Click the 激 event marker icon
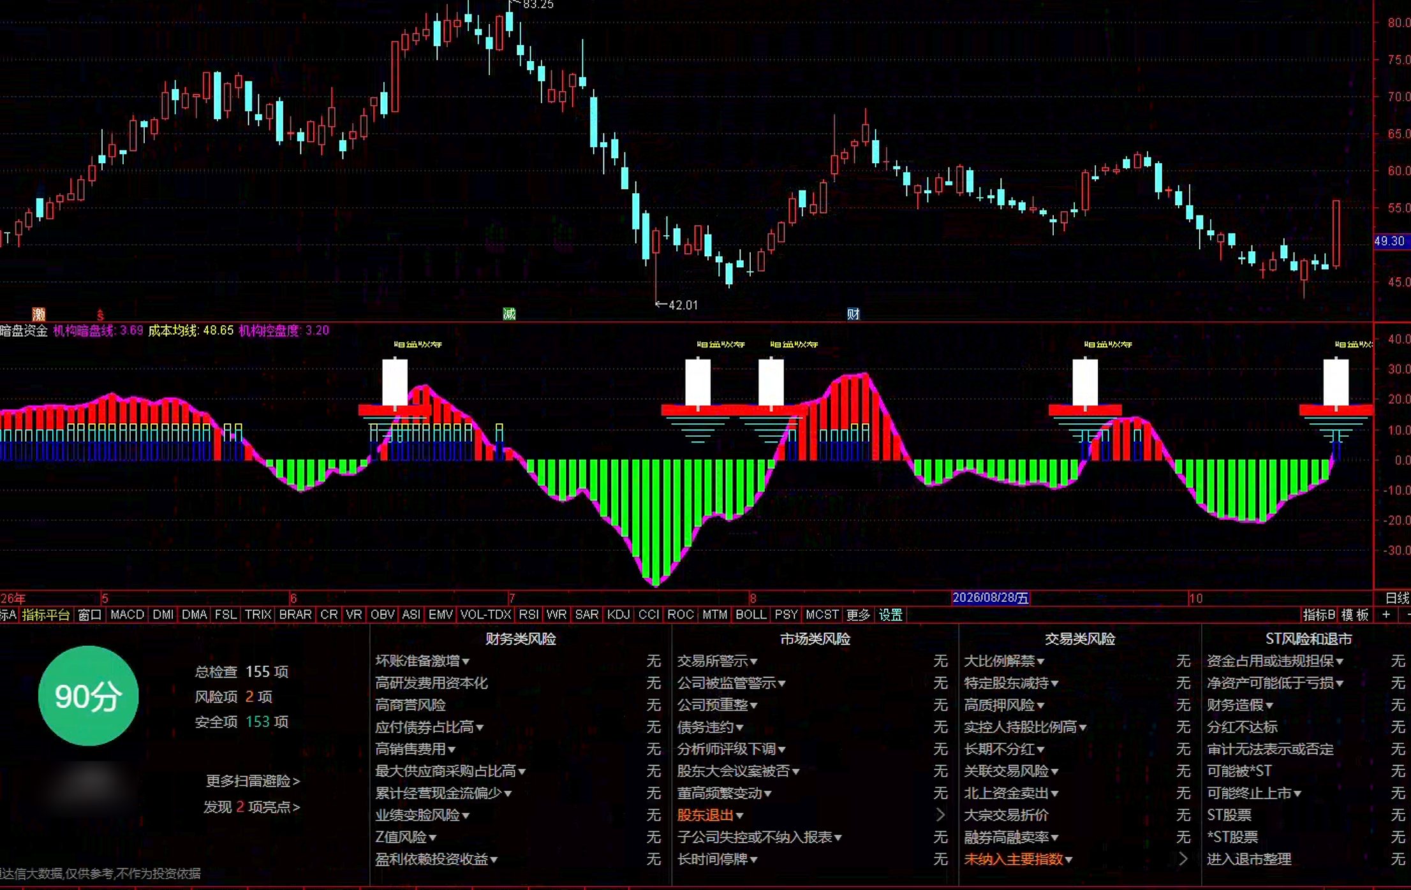Viewport: 1411px width, 890px height. [39, 314]
